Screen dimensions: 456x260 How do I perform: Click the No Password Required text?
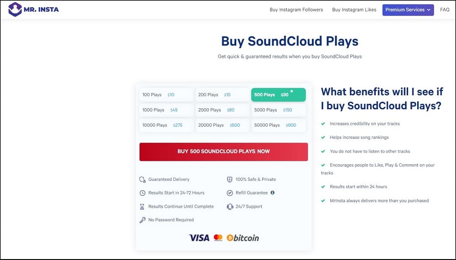[x=171, y=220]
